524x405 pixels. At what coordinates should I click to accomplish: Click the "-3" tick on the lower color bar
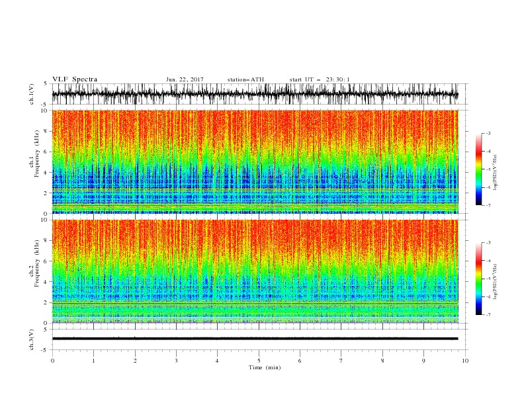pos(488,243)
